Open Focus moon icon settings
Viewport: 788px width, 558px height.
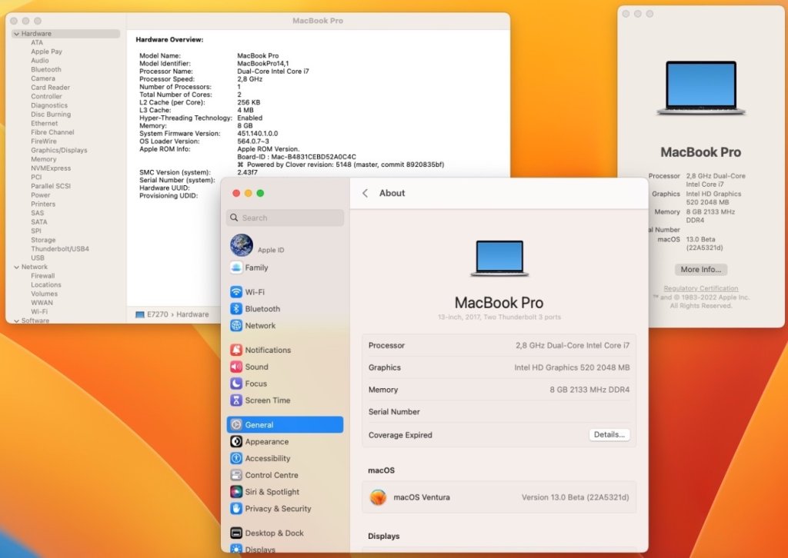coord(236,384)
